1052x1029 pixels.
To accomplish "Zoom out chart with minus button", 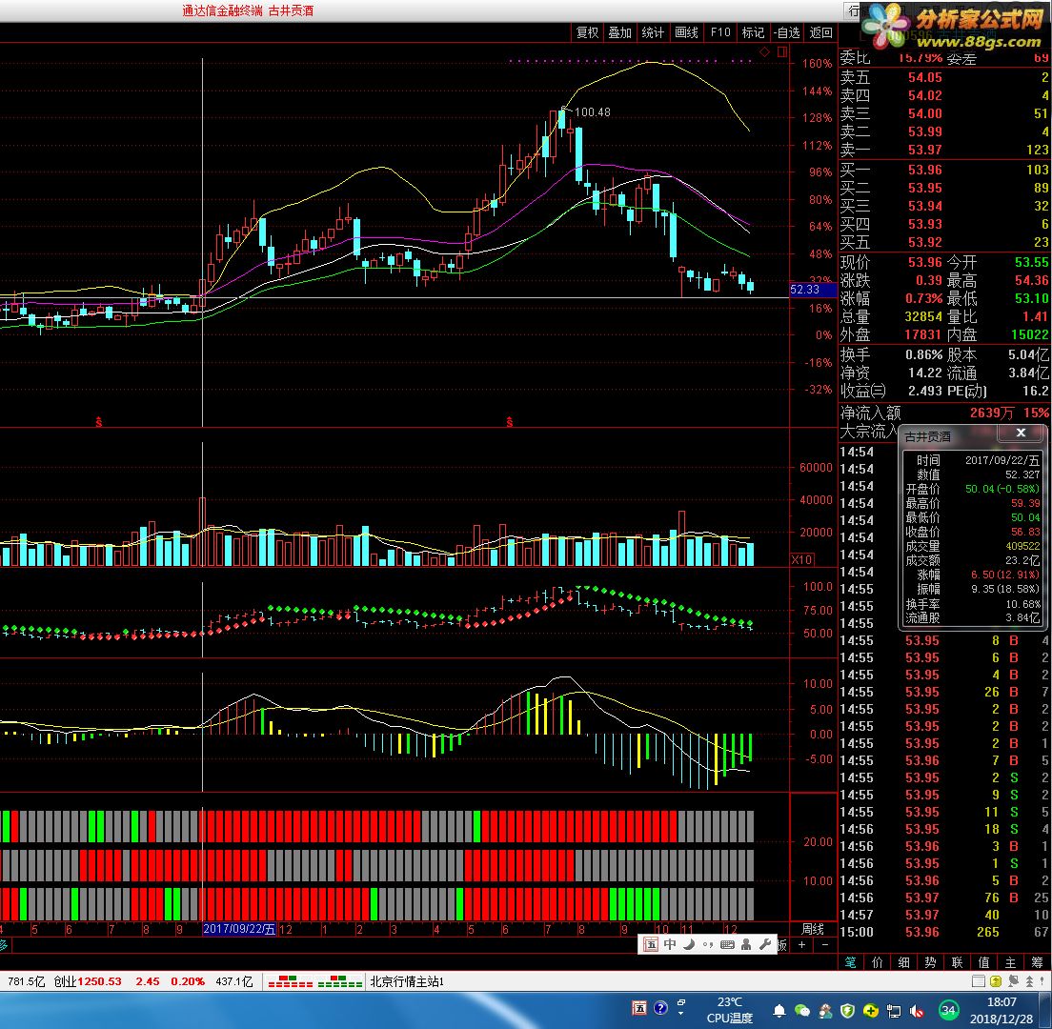I will click(824, 944).
